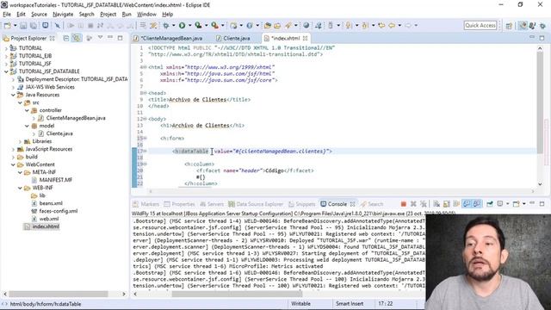The image size is (551, 310).
Task: Switch to ClienteManagedBean.java editor tab
Action: [x=170, y=38]
